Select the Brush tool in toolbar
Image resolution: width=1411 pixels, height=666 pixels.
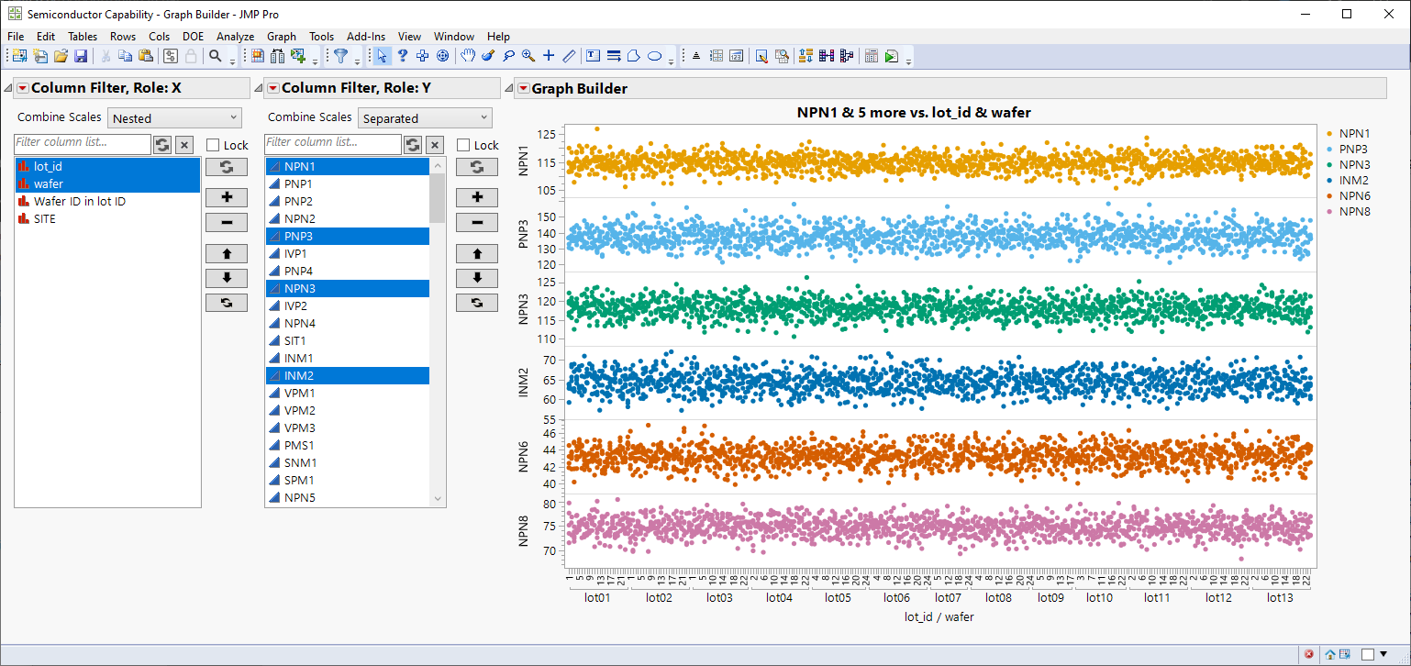click(487, 56)
